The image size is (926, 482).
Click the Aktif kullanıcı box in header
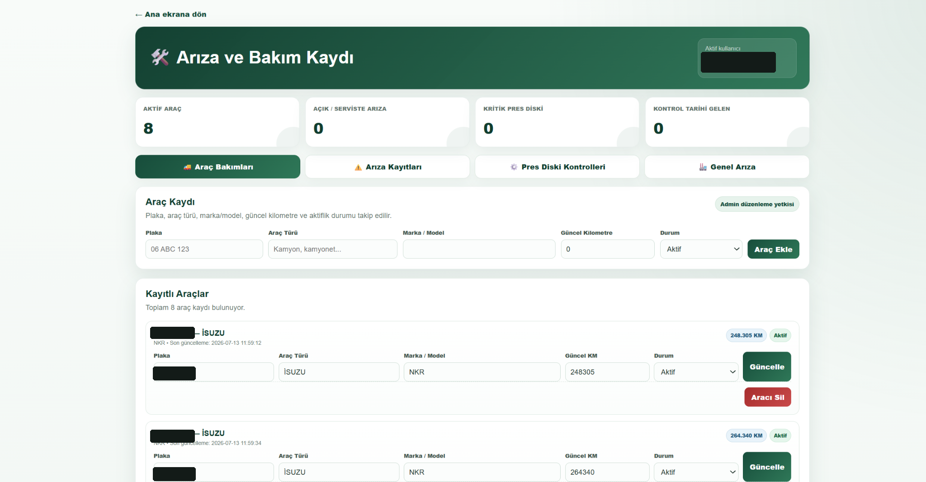[747, 58]
